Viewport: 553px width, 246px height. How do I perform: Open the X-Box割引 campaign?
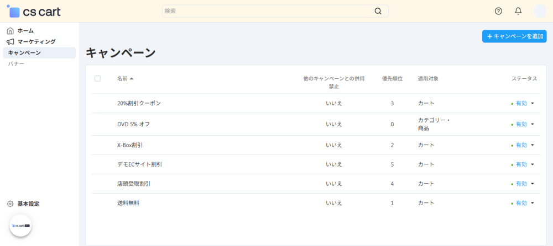(130, 145)
